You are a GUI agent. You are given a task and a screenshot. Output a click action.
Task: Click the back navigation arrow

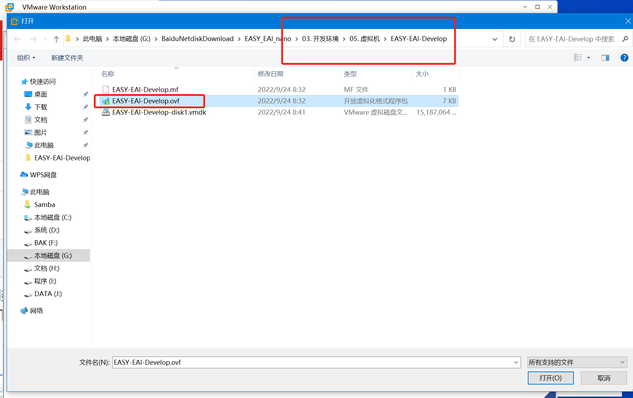pos(17,39)
